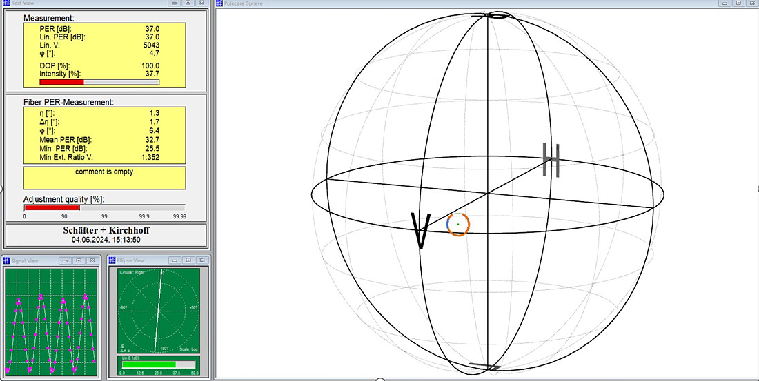Click the orange polarization circle on the sphere

(458, 225)
